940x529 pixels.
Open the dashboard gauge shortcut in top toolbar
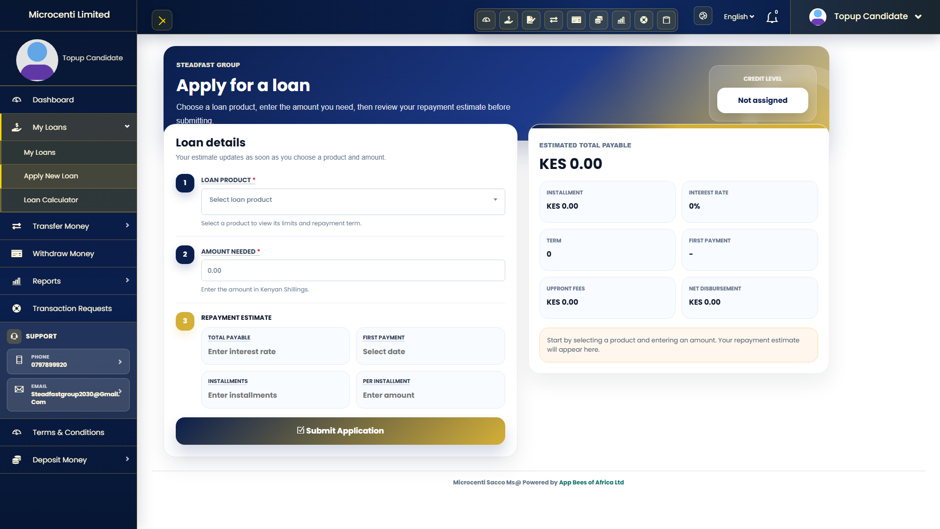(x=486, y=20)
